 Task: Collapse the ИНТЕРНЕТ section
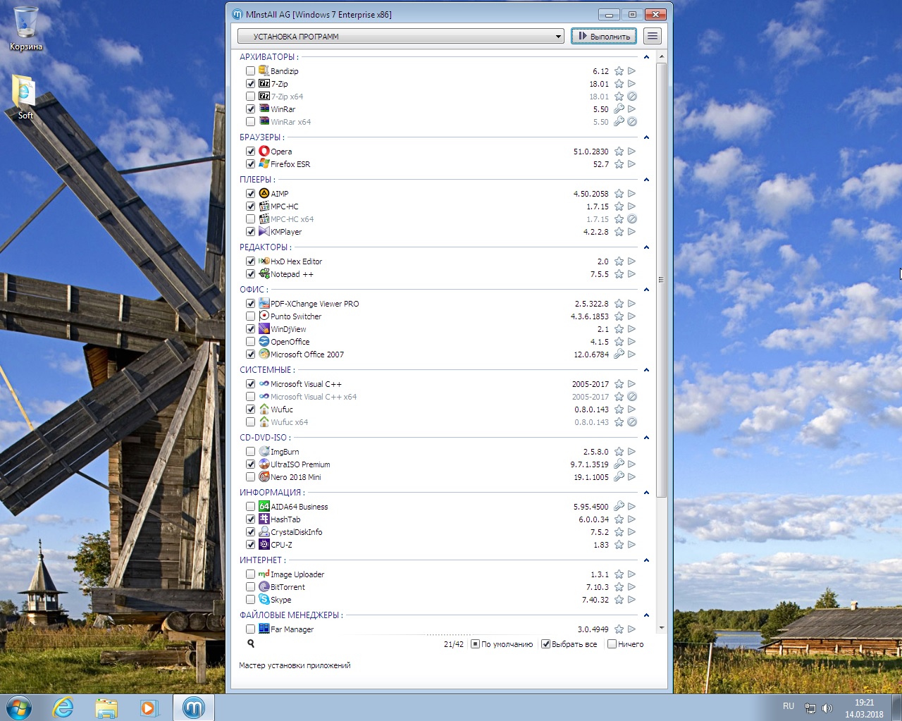coord(646,560)
